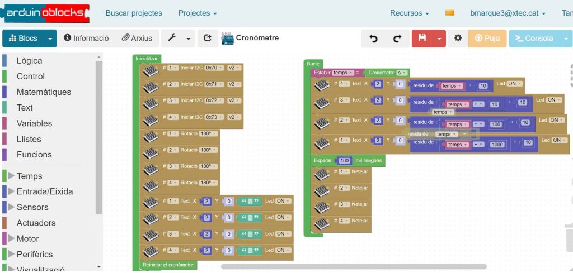
Task: Open the Consola button
Action: (x=534, y=39)
